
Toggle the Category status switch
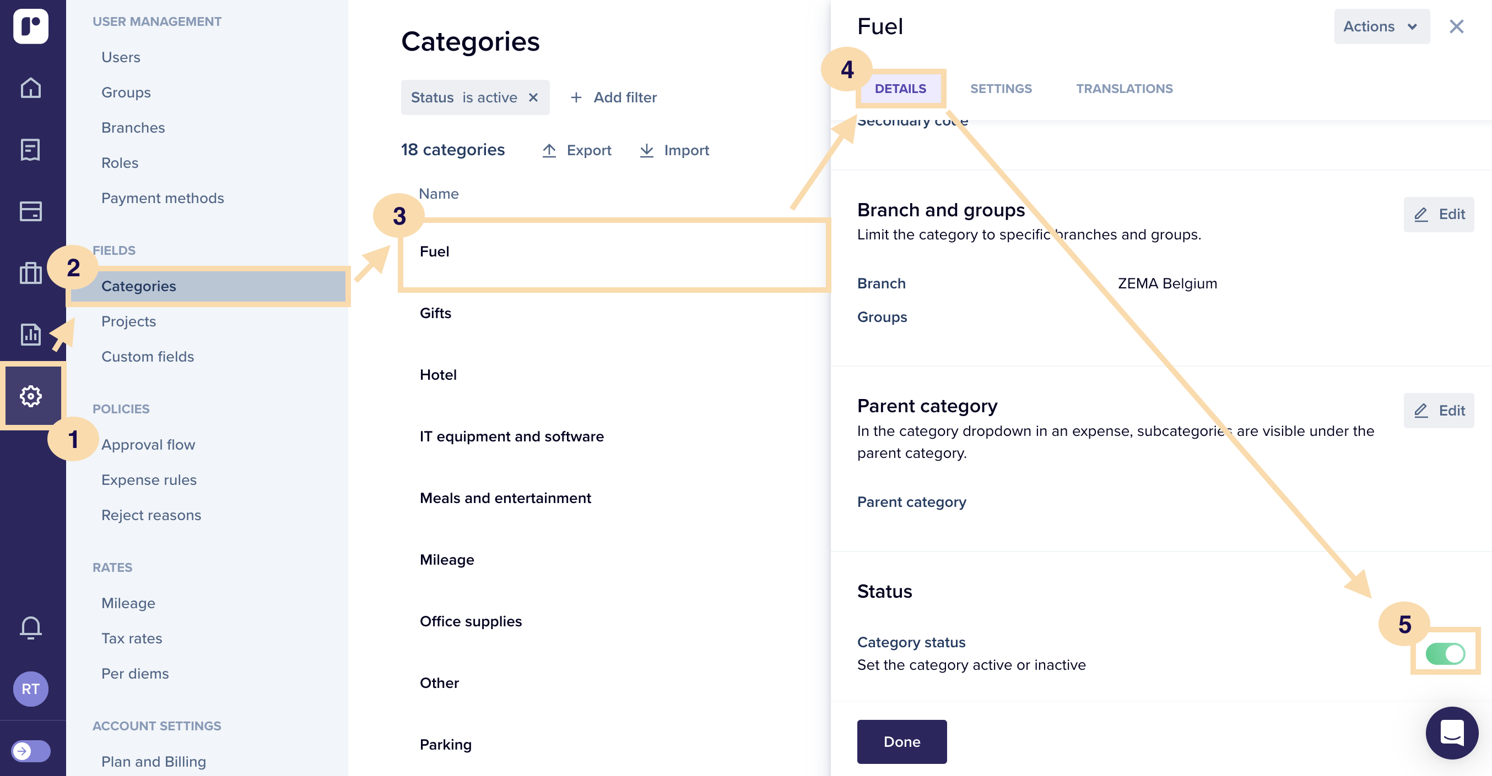(x=1445, y=653)
